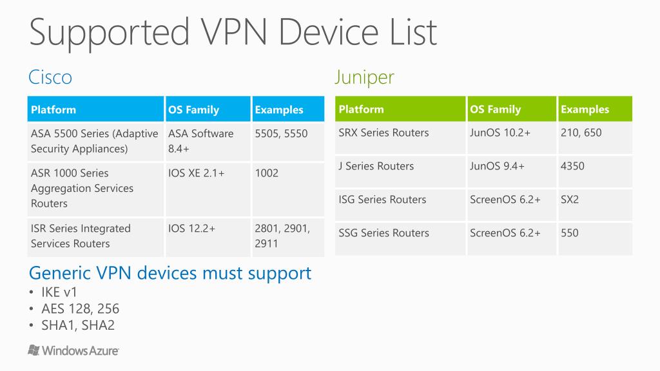Click the ISR Series Integrated Services Routers cell
Image resolution: width=660 pixels, height=371 pixels.
[x=95, y=237]
